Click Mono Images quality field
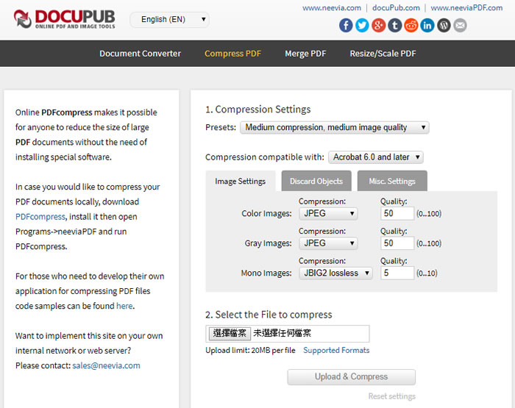515x408 pixels. tap(397, 273)
